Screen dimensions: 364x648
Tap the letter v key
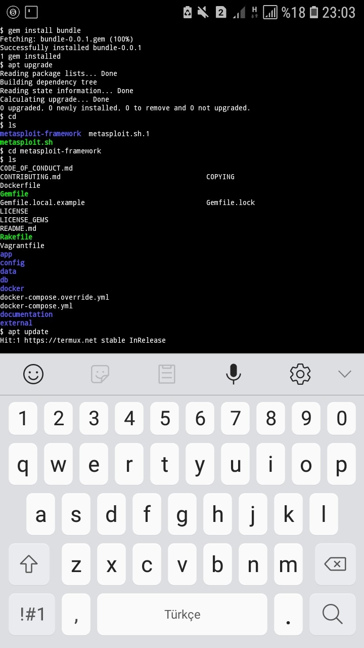pyautogui.click(x=182, y=564)
